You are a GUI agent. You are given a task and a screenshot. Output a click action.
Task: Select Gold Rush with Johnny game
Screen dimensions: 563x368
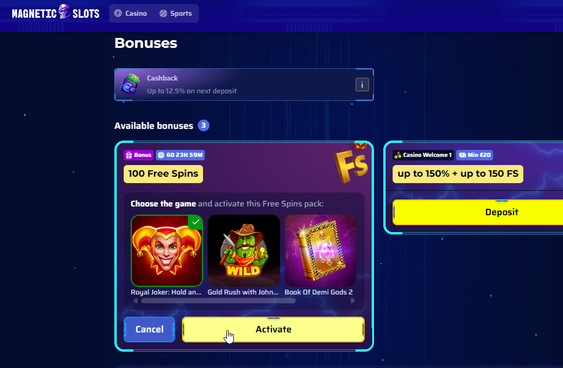coord(243,251)
